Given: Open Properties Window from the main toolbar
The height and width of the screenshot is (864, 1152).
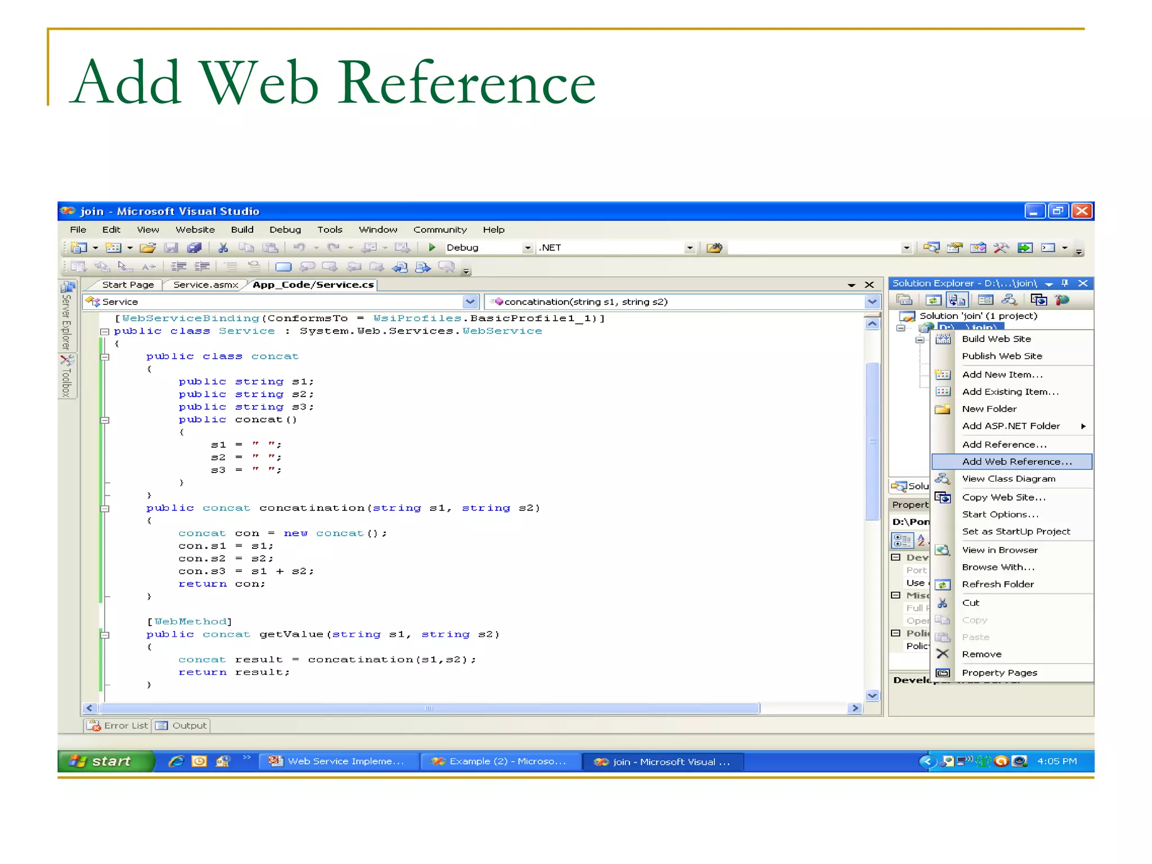Looking at the screenshot, I should [x=955, y=247].
